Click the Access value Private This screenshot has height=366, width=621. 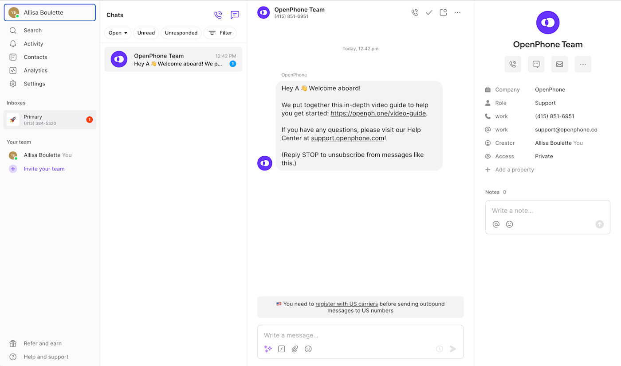[544, 156]
